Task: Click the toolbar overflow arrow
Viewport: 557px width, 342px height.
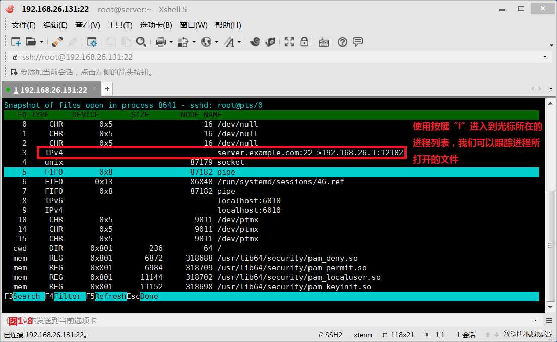Action: tap(551, 45)
